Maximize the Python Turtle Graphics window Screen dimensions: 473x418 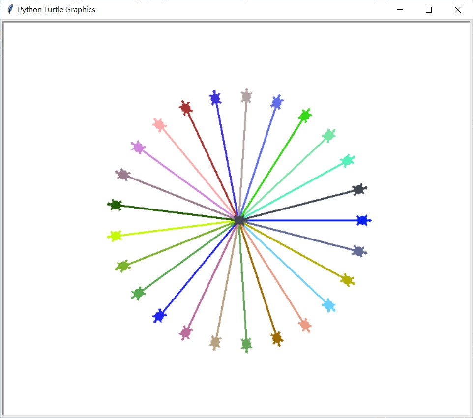tap(429, 10)
